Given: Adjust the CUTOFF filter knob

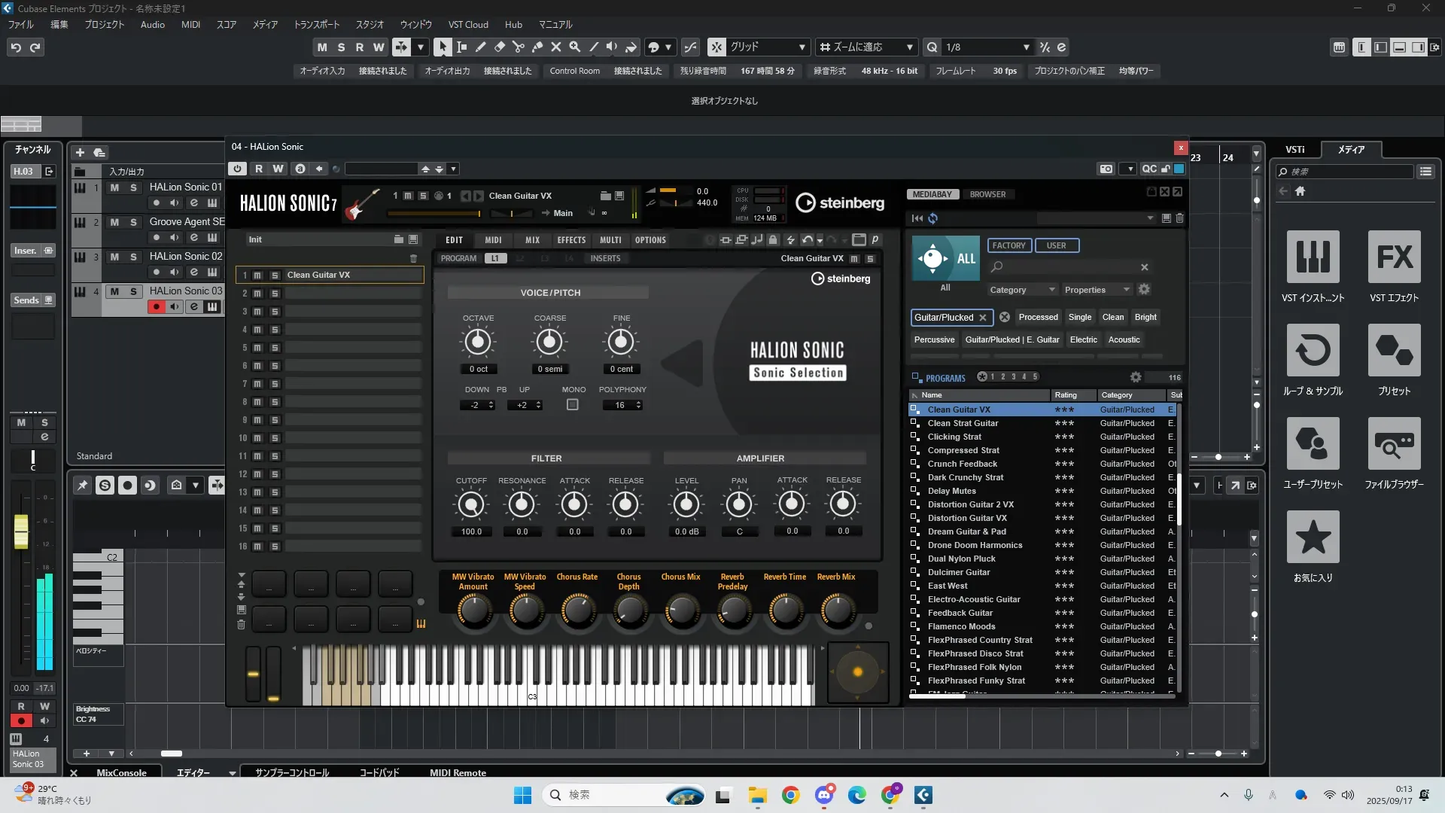Looking at the screenshot, I should 471,505.
